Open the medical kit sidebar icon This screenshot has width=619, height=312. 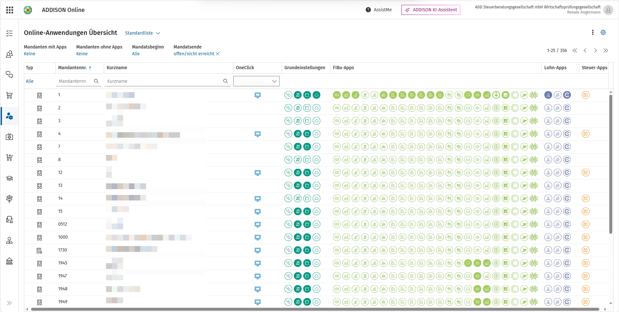9,137
